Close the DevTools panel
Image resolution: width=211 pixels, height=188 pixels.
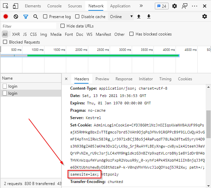[x=205, y=6]
